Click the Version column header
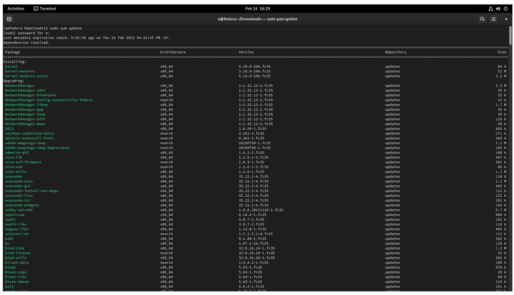The height and width of the screenshot is (295, 514). pos(246,52)
